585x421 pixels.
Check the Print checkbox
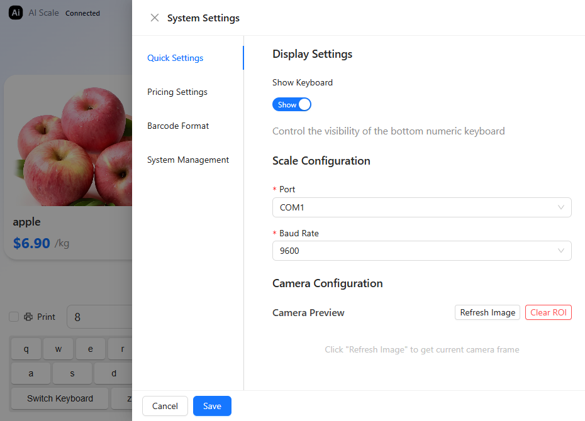[x=14, y=317]
